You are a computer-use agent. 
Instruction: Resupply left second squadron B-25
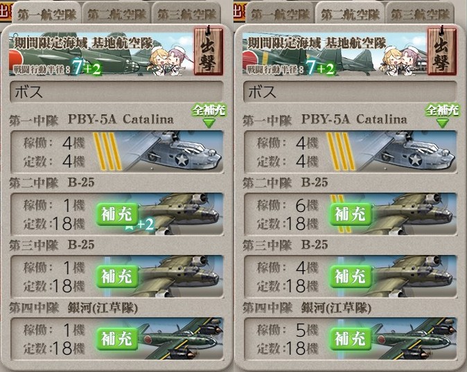117,214
